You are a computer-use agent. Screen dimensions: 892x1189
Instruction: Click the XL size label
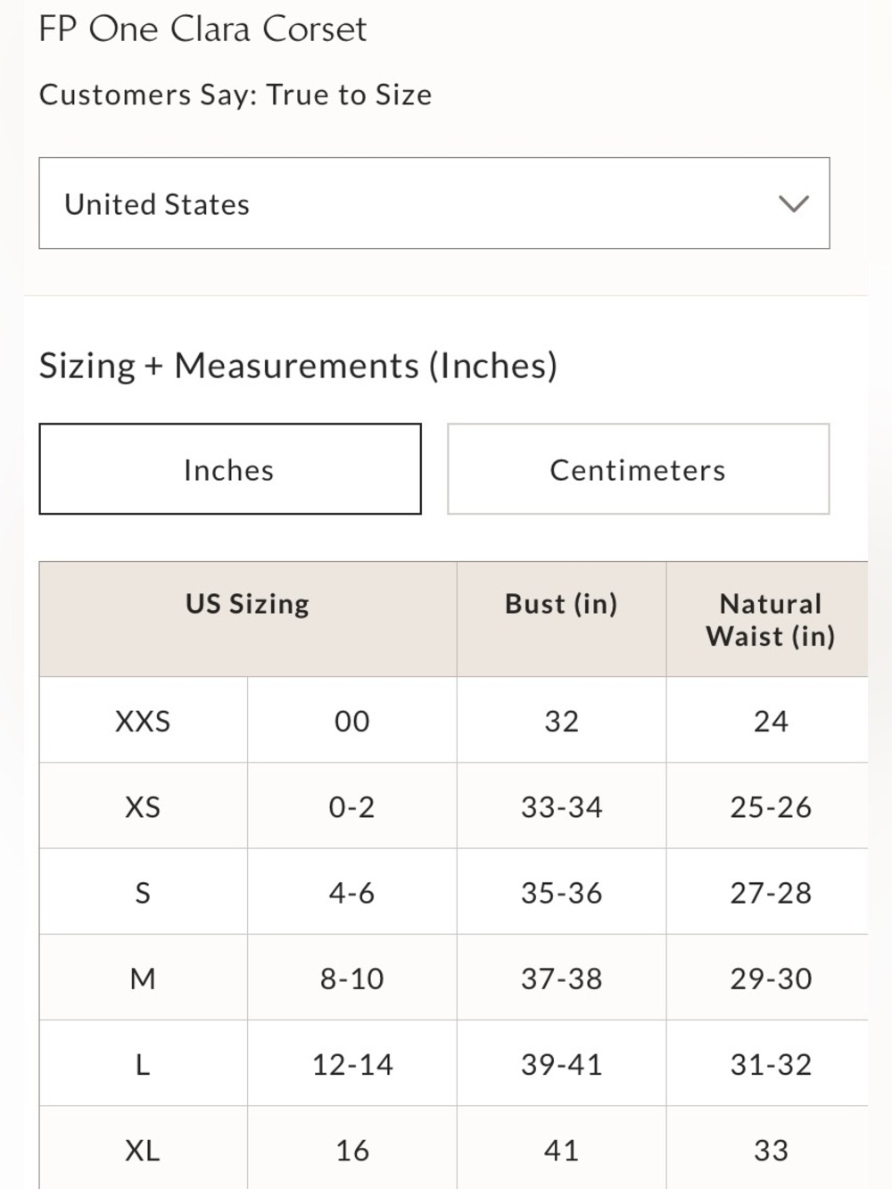[x=143, y=1149]
